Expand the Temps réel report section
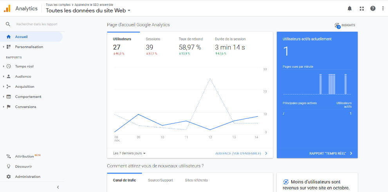The image size is (388, 192). coord(24,66)
